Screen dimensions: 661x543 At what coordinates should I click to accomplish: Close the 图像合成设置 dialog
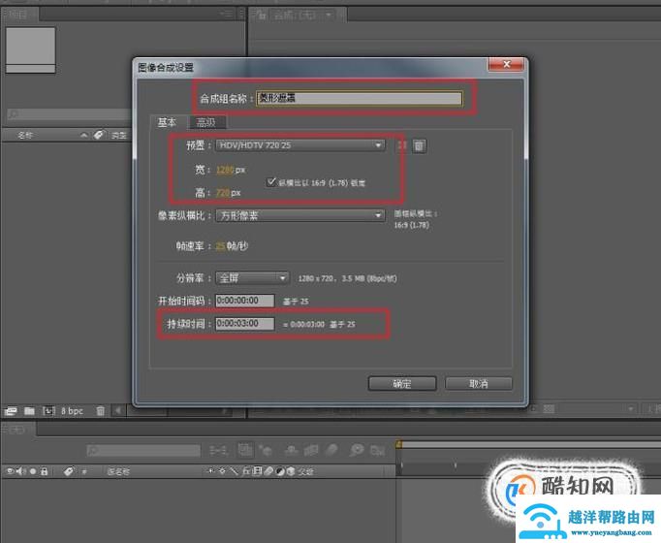[x=506, y=64]
